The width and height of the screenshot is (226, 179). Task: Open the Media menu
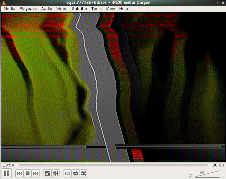9,9
